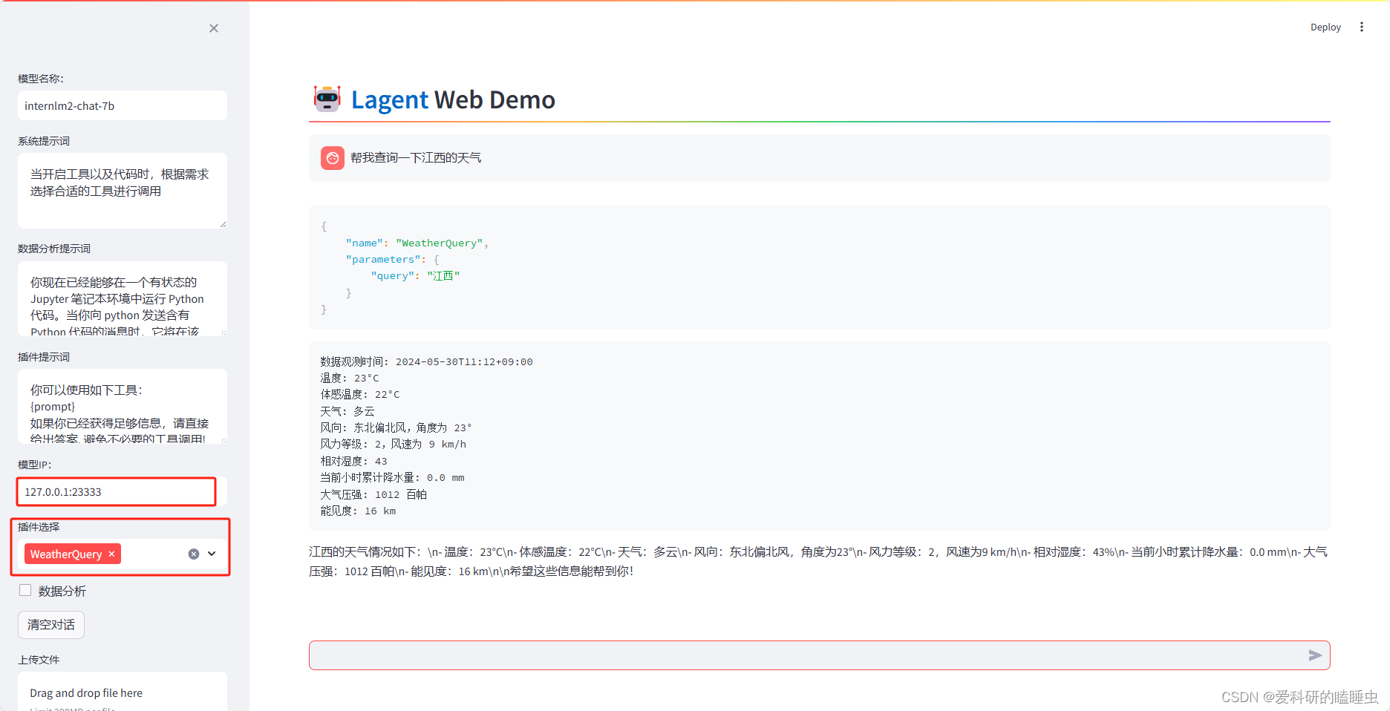The width and height of the screenshot is (1390, 711).
Task: Click the user message 帮我查询一下江西的天气
Action: (416, 158)
